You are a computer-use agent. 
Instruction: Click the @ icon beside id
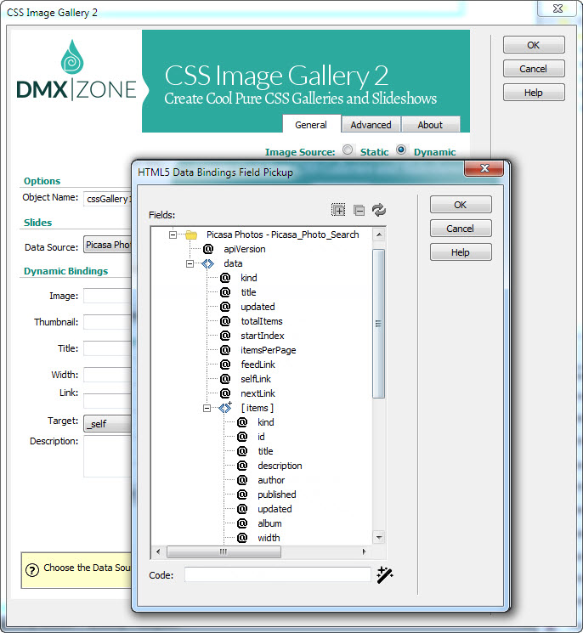coord(242,437)
